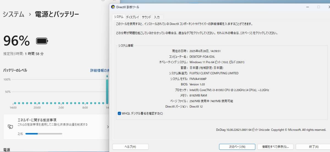This screenshot has width=330, height=152.
Task: Switch to the システム tab
Action: point(119,17)
